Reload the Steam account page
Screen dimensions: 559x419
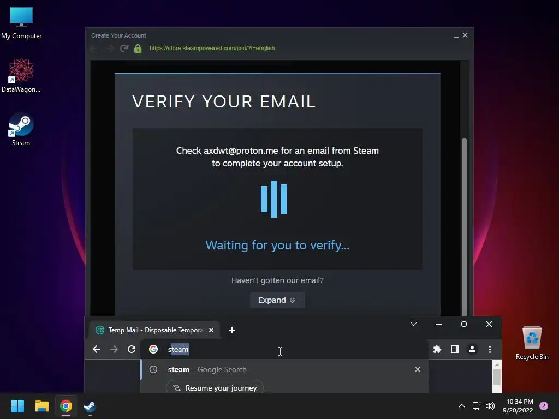[124, 49]
